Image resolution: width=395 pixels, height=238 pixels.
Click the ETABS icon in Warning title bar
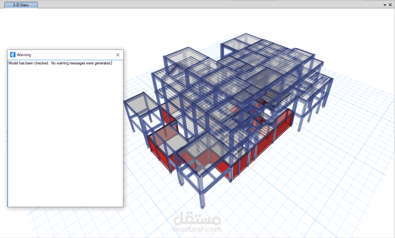[x=13, y=55]
